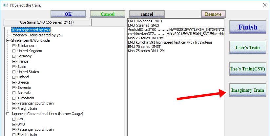
Task: Click the Imaginary Train button
Action: click(247, 90)
